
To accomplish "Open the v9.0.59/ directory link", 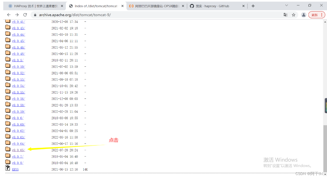I will click(x=18, y=112).
